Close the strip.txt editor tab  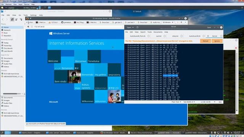181,36
